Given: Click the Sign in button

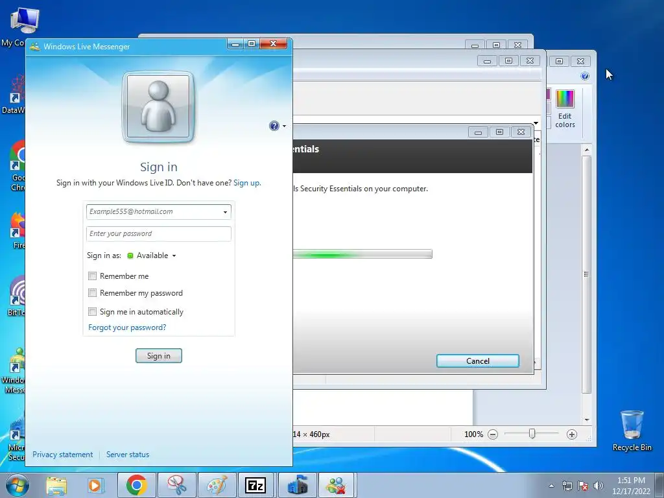Looking at the screenshot, I should 159,356.
